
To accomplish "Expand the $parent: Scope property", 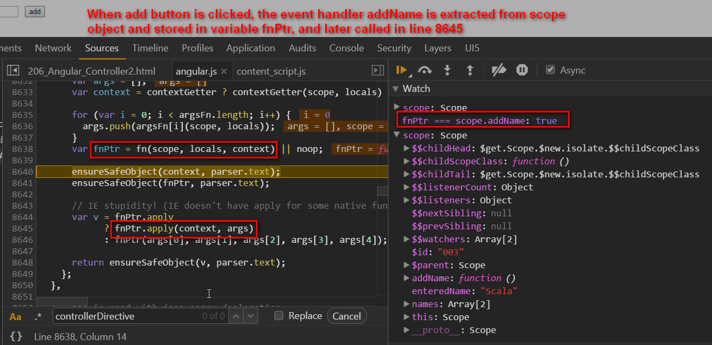I will 407,265.
